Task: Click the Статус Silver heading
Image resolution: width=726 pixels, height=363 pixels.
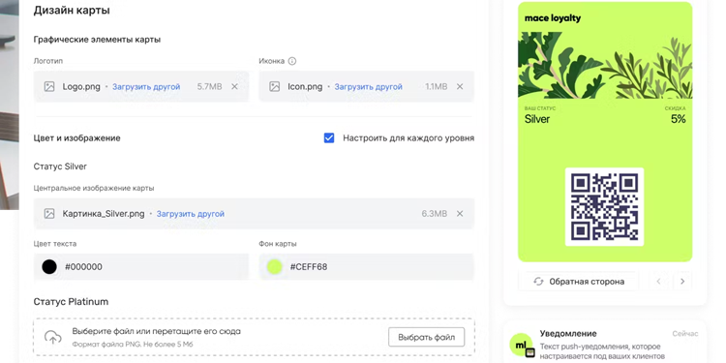Action: click(60, 166)
